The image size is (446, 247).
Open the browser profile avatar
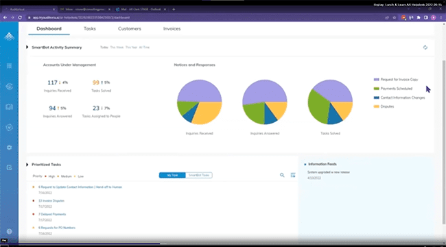coord(433,17)
